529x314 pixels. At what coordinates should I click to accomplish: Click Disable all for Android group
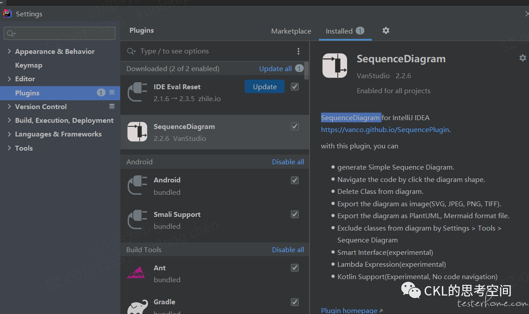point(288,162)
